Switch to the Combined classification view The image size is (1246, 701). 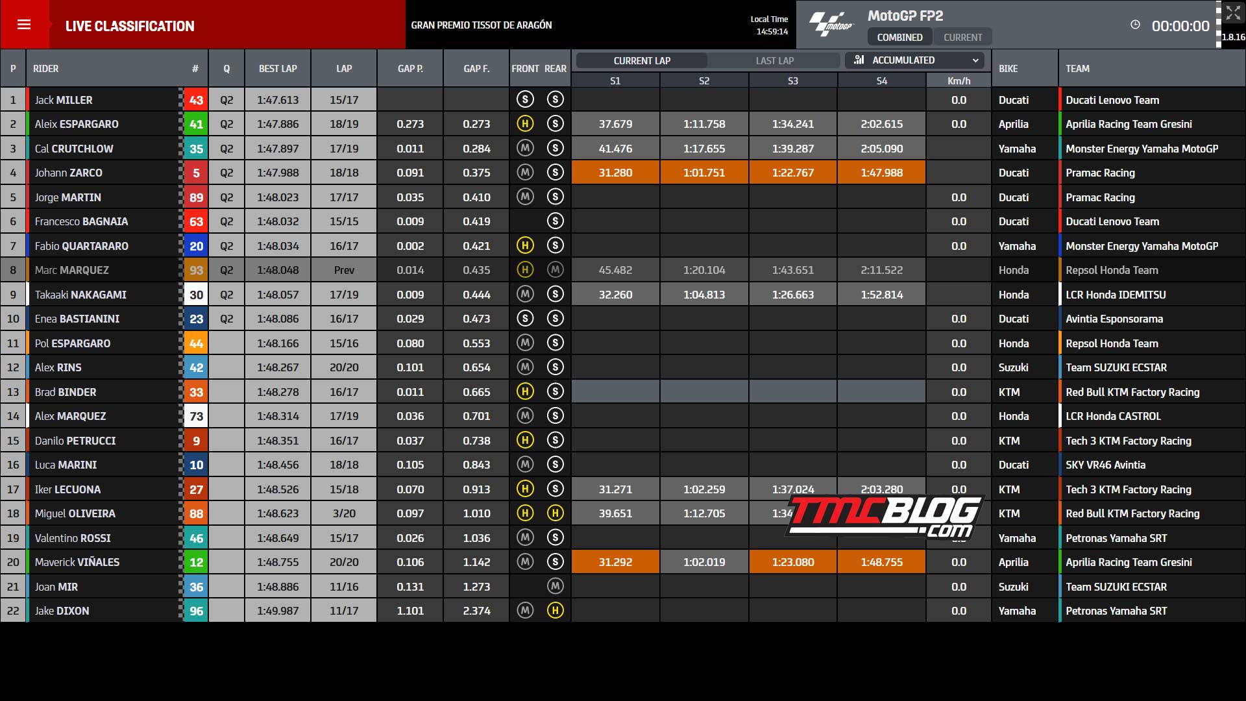pyautogui.click(x=899, y=37)
